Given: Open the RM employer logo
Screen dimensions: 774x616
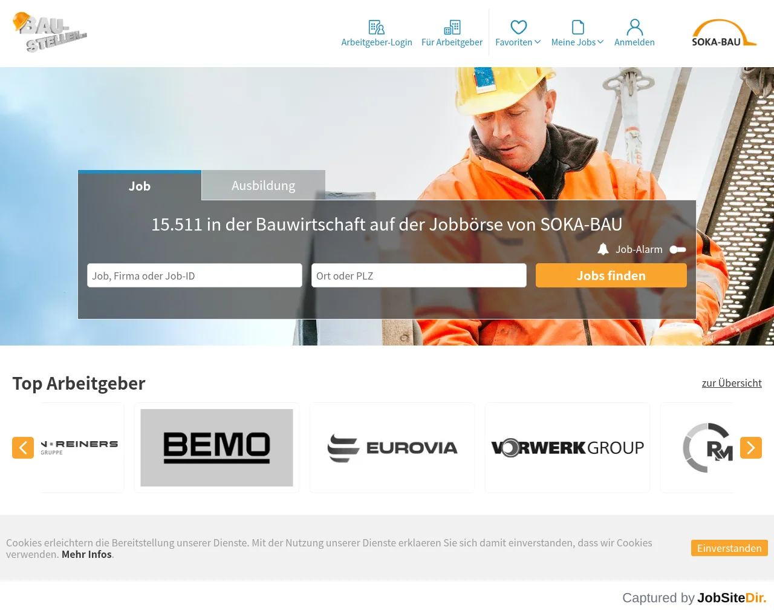Looking at the screenshot, I should (x=698, y=448).
